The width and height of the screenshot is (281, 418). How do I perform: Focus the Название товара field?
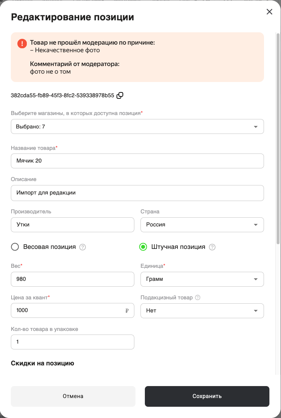[137, 161]
